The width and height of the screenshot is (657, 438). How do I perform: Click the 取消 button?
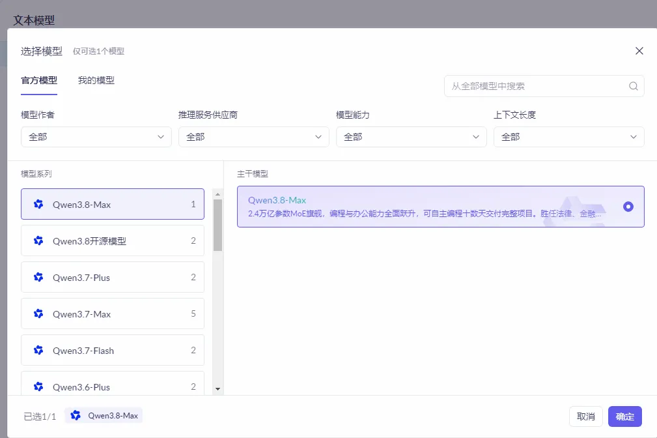(586, 416)
